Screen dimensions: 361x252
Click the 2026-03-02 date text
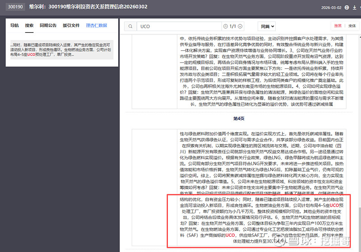pos(331,8)
